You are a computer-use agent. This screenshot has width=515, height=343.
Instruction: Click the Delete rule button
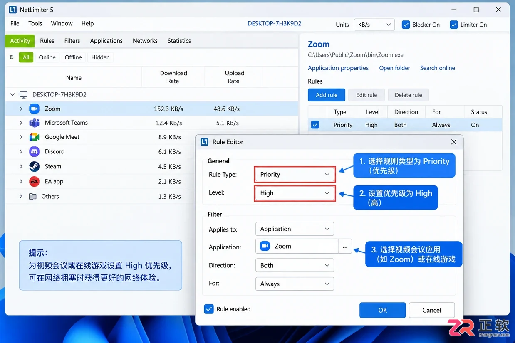point(408,95)
